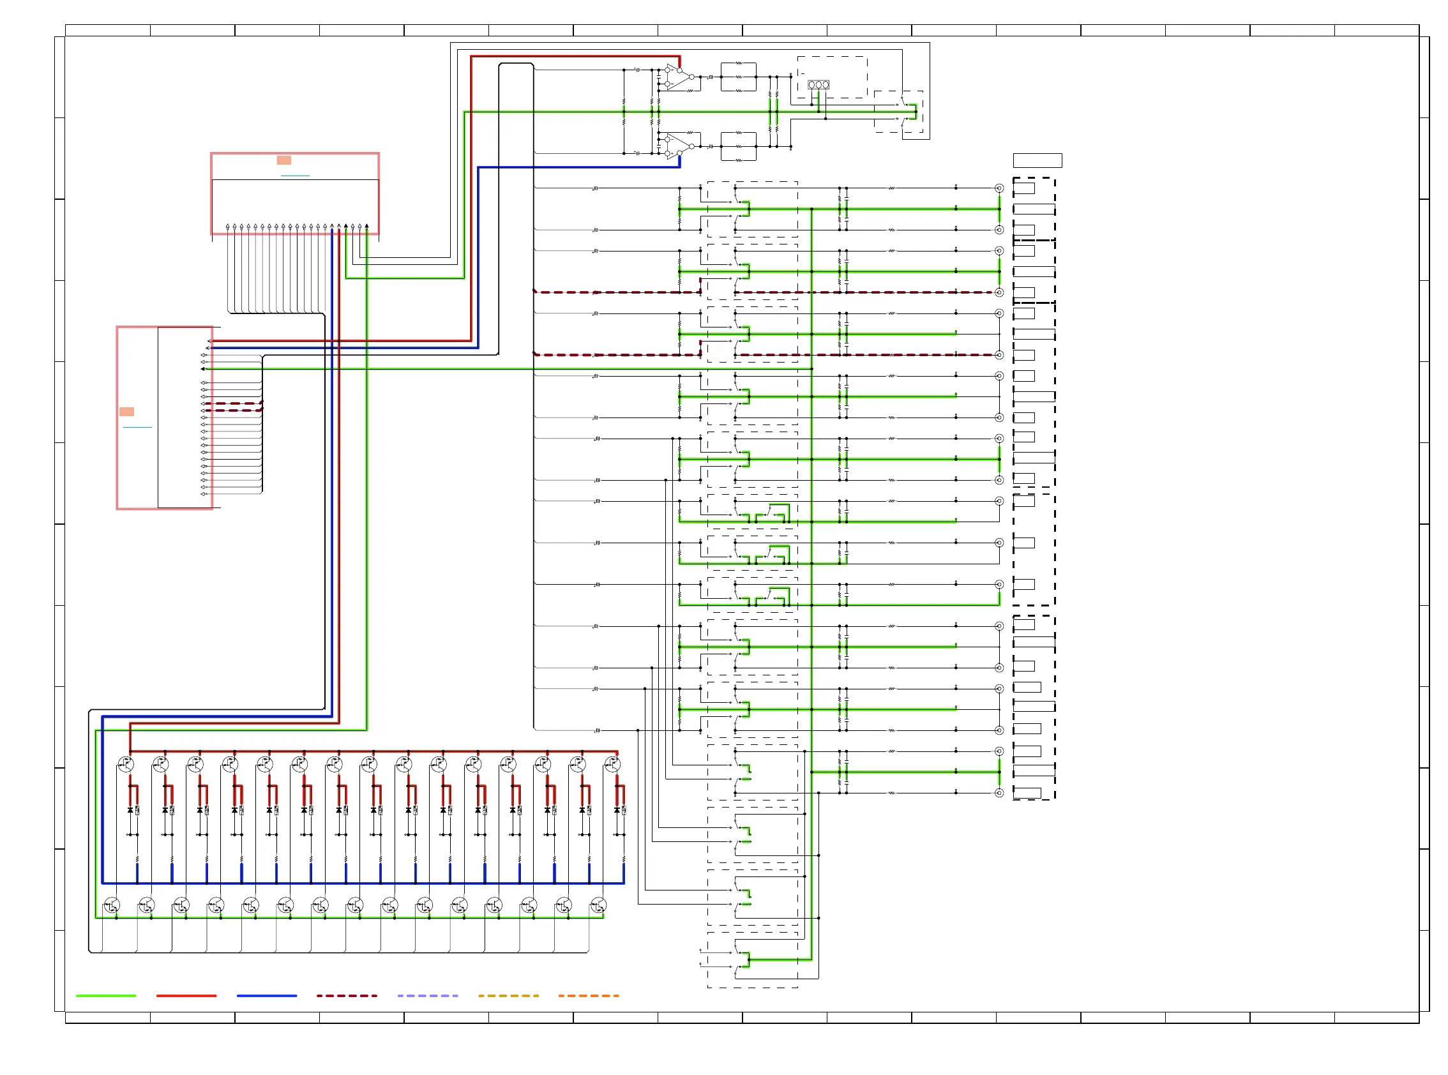This screenshot has height=1075, width=1448.
Task: Click the orange tag in the left module block
Action: [127, 411]
